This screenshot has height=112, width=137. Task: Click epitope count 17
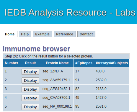point(77,71)
